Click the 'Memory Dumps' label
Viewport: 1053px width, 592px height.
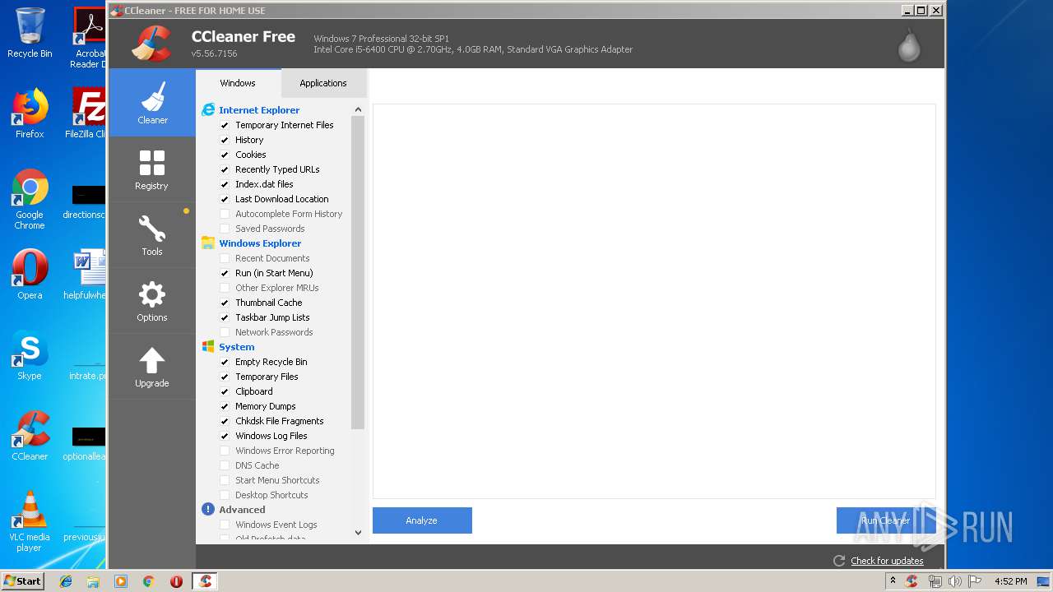tap(266, 406)
